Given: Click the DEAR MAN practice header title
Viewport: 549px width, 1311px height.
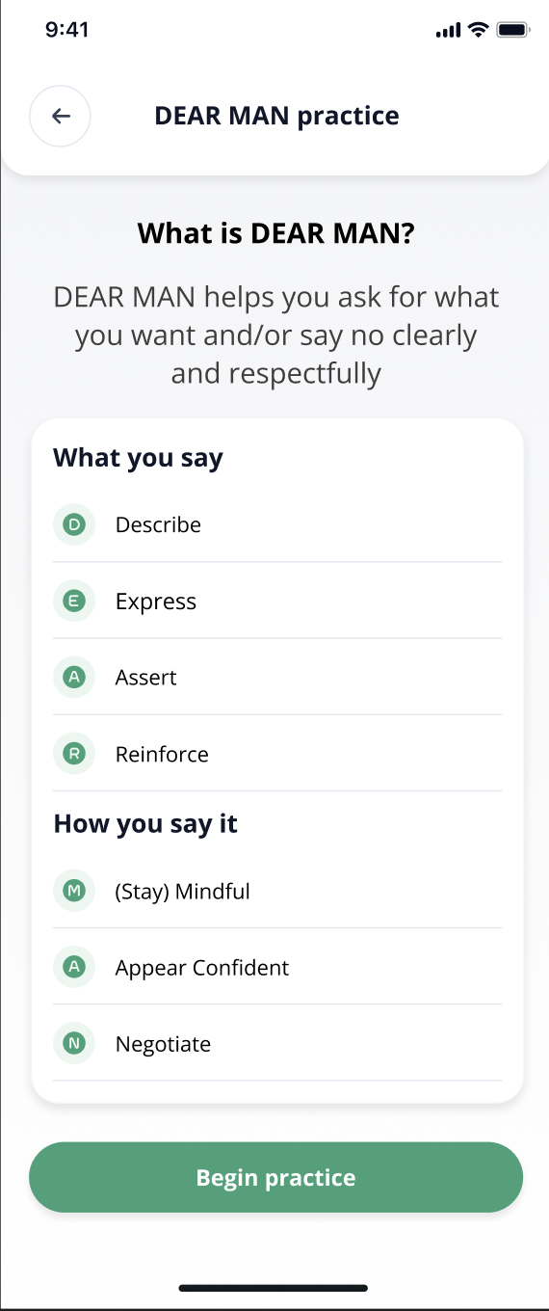Looking at the screenshot, I should 276,117.
